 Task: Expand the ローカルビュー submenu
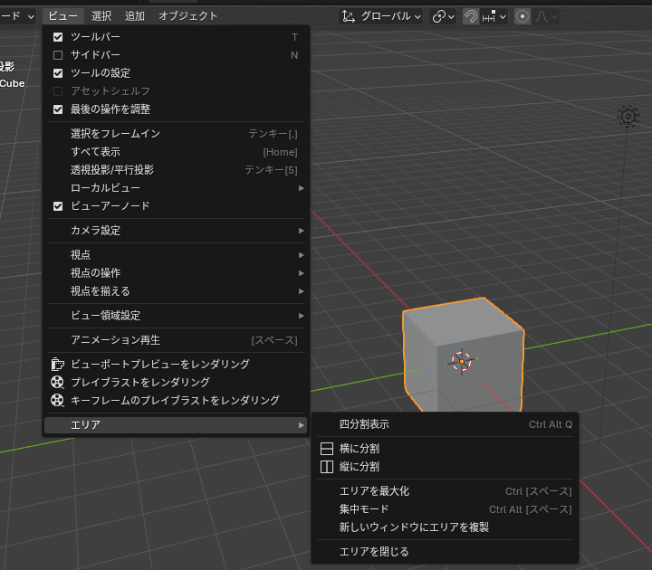(x=176, y=188)
